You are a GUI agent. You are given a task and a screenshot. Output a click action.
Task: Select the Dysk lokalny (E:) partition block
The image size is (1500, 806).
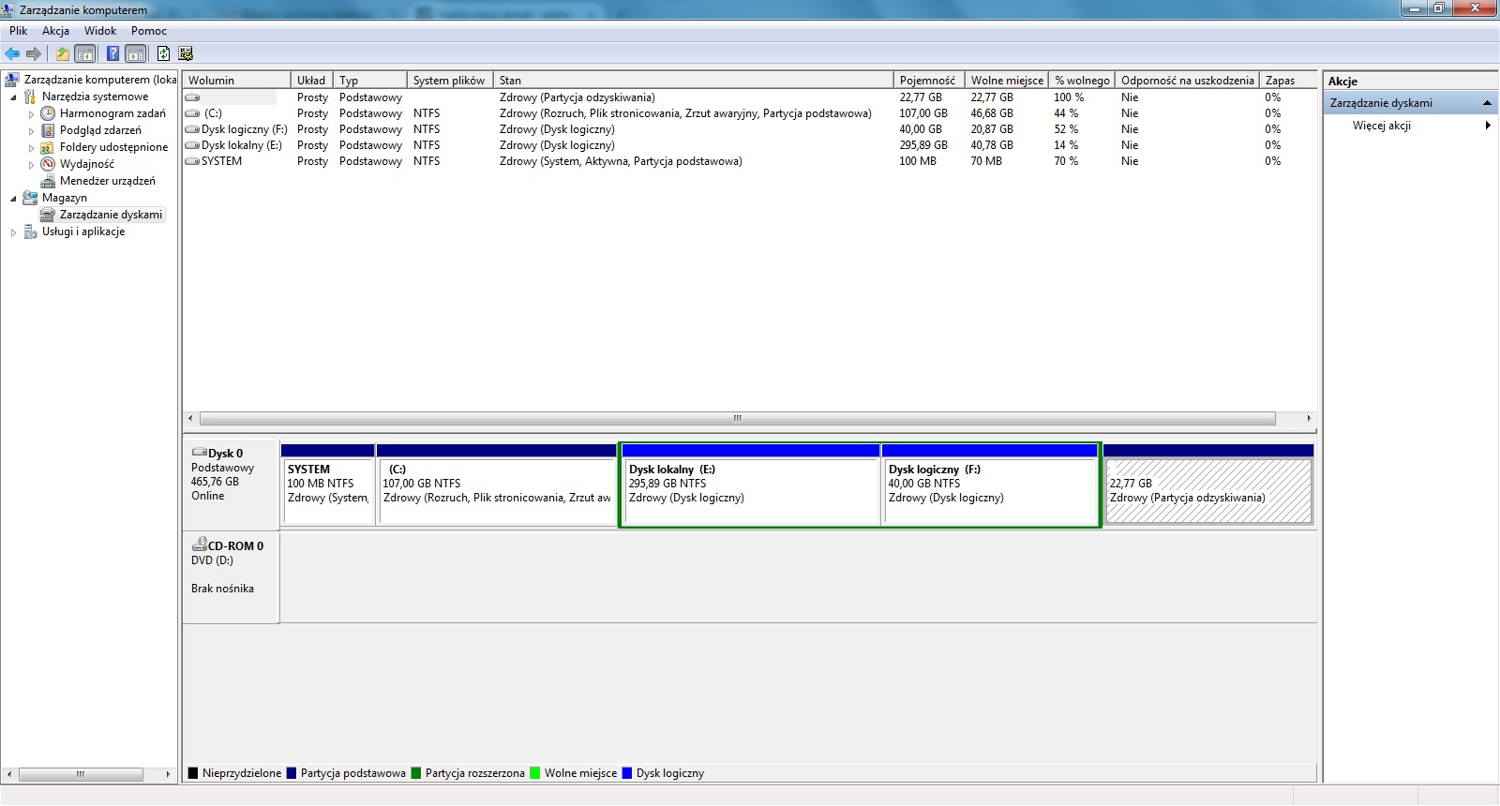751,485
